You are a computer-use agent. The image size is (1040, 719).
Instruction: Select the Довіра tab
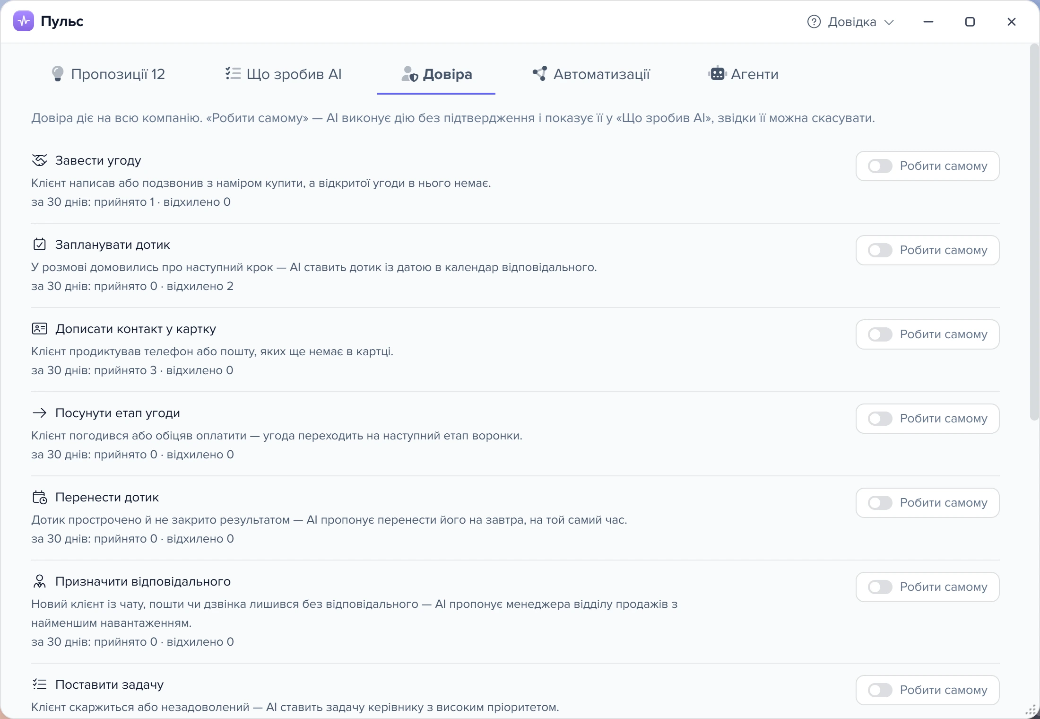click(x=436, y=74)
